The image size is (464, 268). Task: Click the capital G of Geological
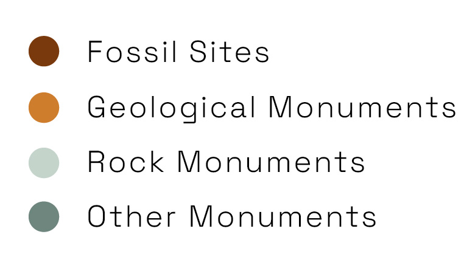coord(96,107)
